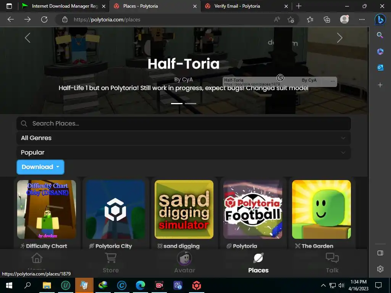This screenshot has height=293, width=391.
Task: Open sidebar settings gear
Action: (380, 269)
